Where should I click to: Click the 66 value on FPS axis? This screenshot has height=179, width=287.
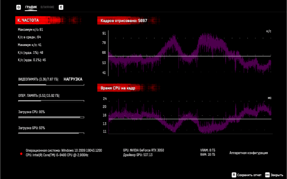point(104,53)
